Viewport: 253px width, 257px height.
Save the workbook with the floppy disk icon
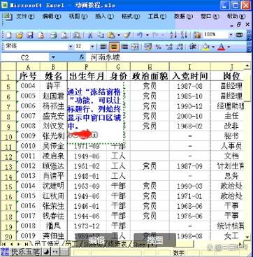[30, 35]
